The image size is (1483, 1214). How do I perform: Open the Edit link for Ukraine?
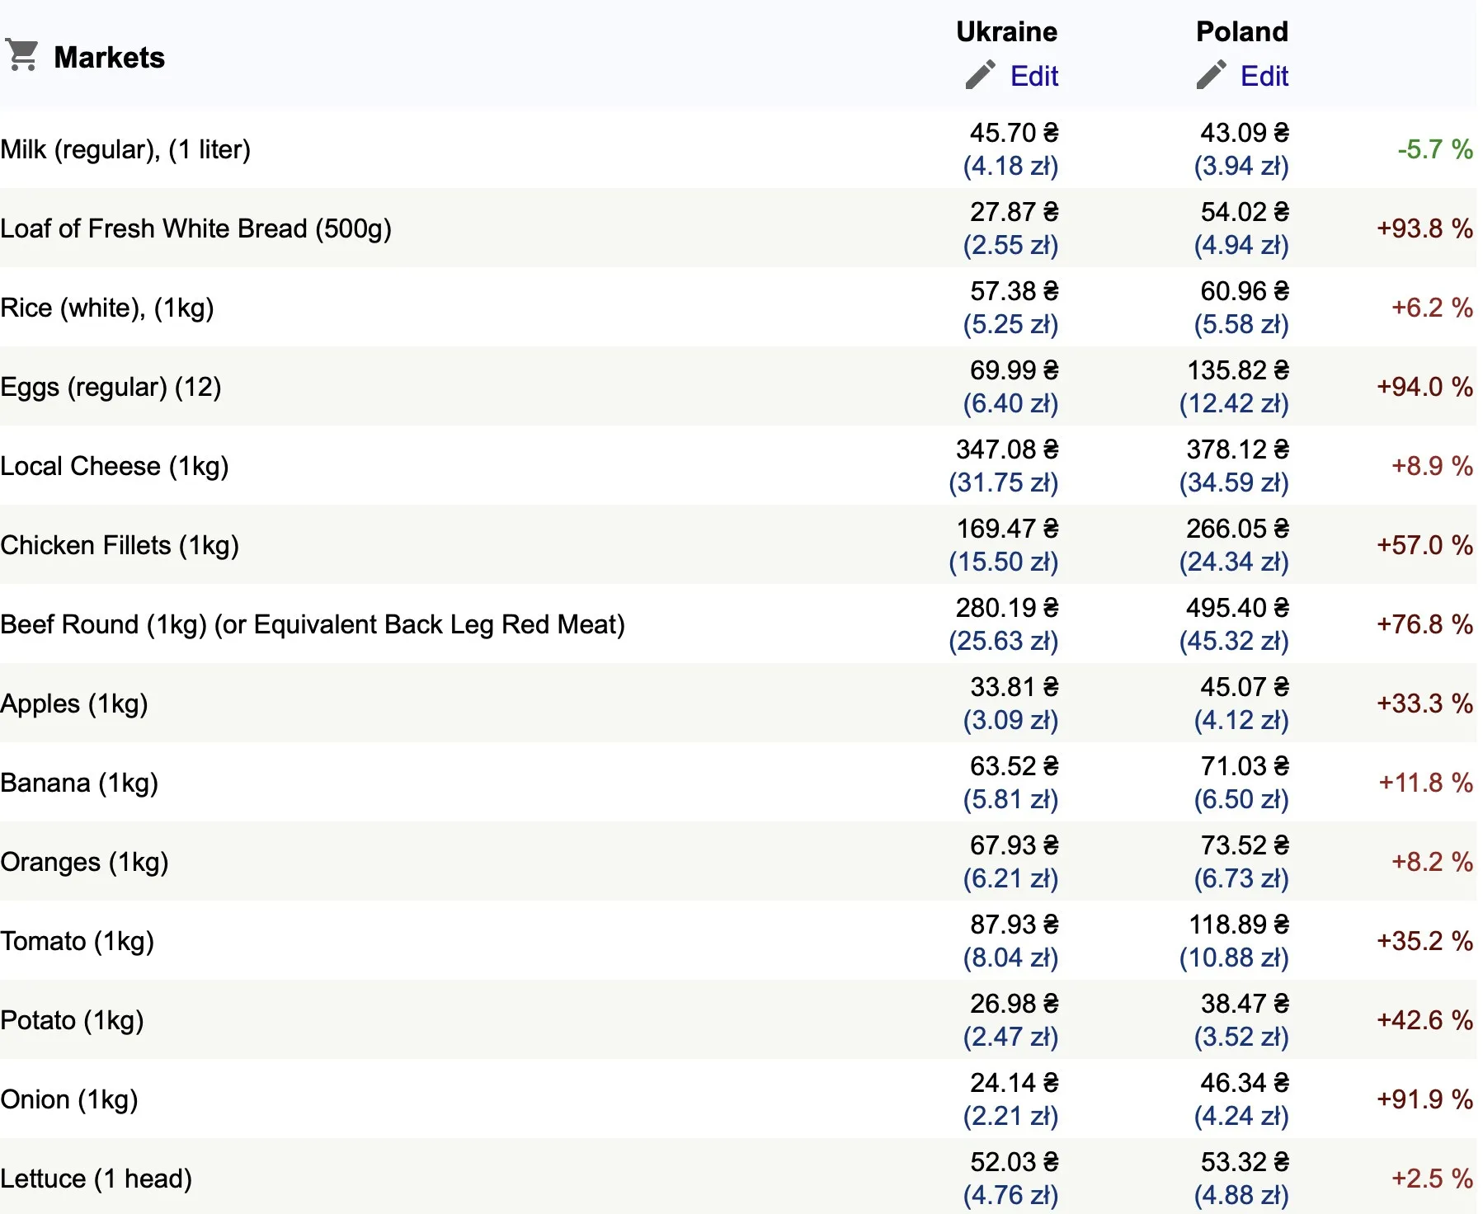point(1033,76)
